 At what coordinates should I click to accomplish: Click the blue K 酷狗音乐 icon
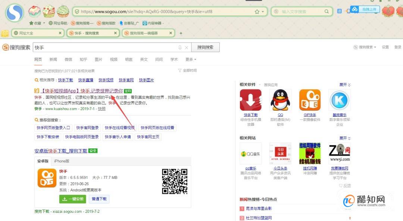click(340, 100)
